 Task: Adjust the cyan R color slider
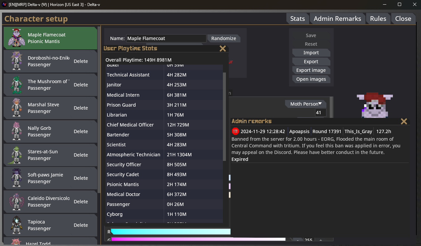coord(171,232)
